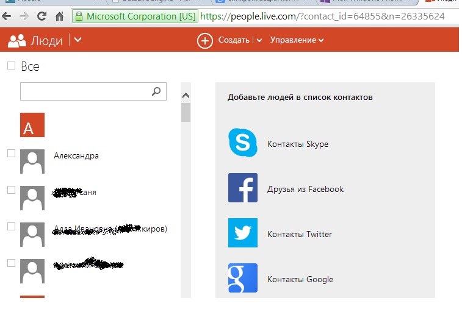Go to the browser home icon
The width and height of the screenshot is (462, 323).
(60, 16)
